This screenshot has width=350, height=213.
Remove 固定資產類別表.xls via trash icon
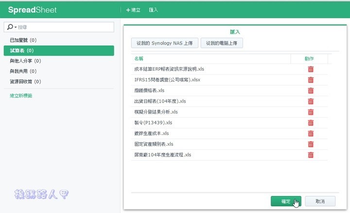(311, 144)
